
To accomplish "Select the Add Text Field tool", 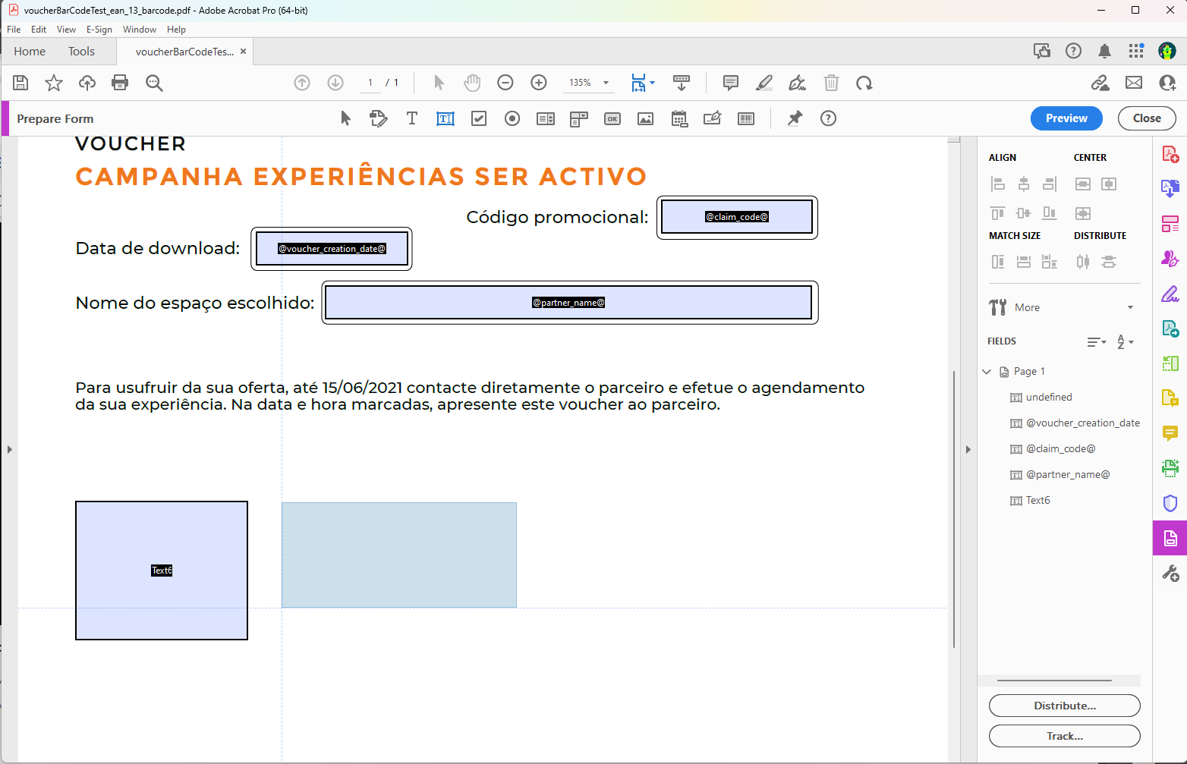I will click(446, 118).
